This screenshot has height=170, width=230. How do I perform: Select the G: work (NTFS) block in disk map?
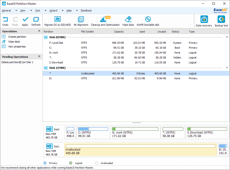coord(135,132)
